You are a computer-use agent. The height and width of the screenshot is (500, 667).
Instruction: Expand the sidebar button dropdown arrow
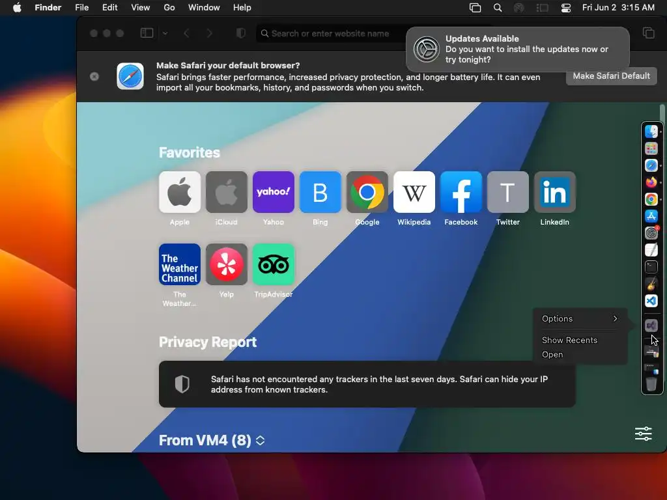[165, 33]
